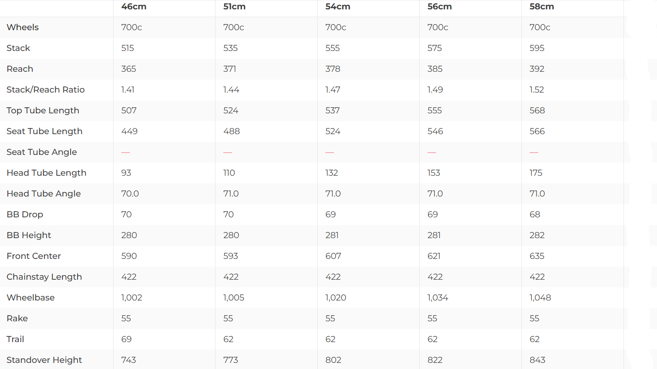The width and height of the screenshot is (657, 369).
Task: Click the Seat Tube Angle row label
Action: click(42, 152)
